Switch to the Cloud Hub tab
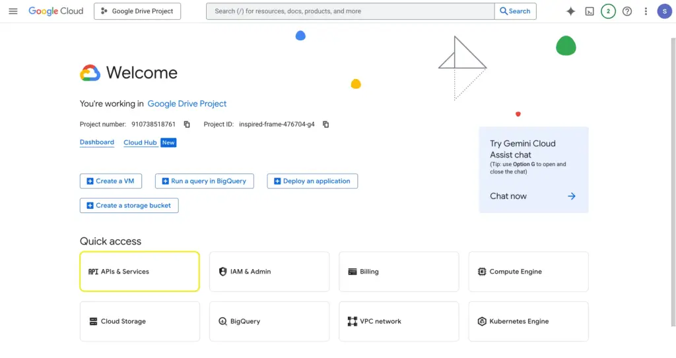The image size is (676, 358). click(140, 142)
